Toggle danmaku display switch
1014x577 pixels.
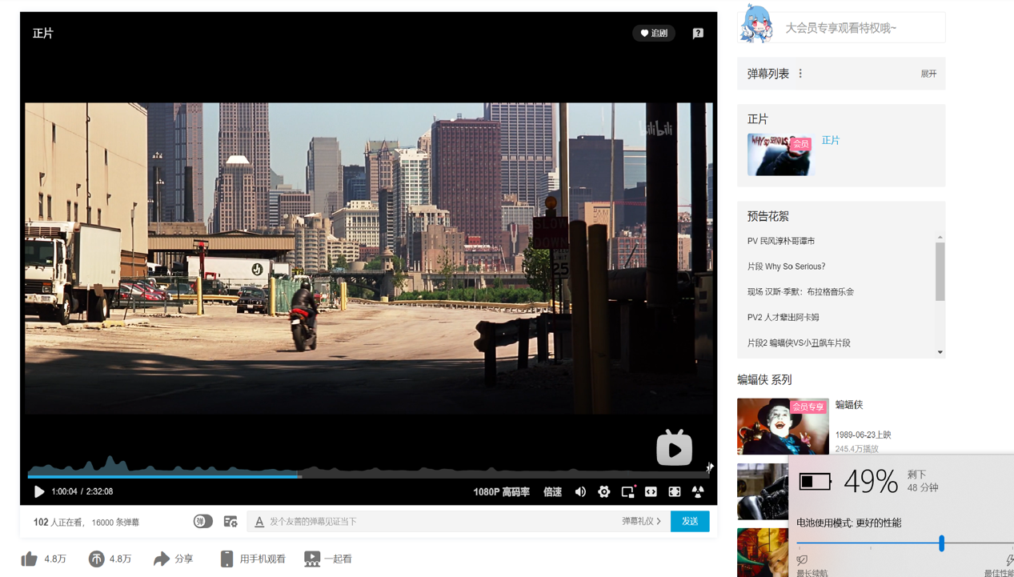pyautogui.click(x=203, y=522)
